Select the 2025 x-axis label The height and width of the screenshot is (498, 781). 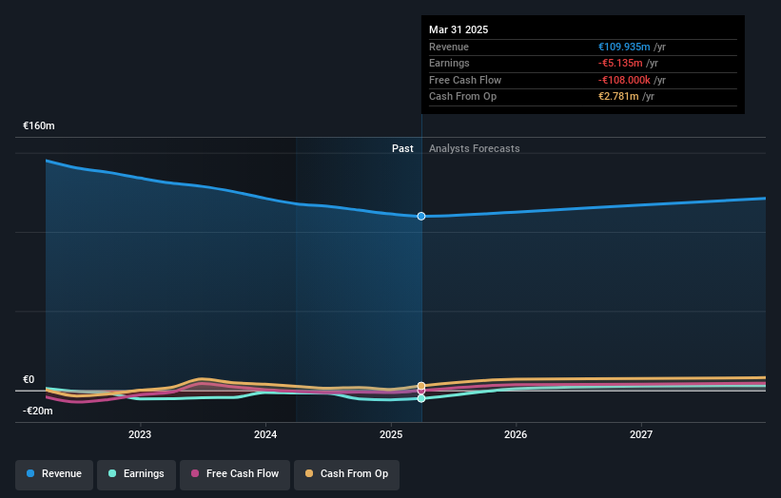tap(391, 435)
